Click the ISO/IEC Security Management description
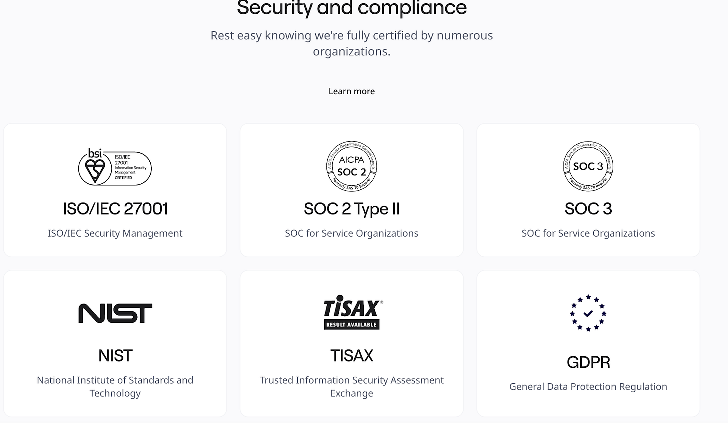 (115, 233)
